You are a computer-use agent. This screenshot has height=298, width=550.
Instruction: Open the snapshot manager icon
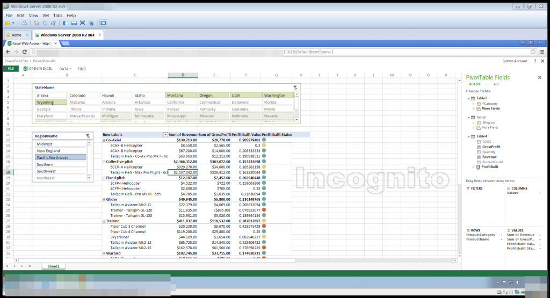coord(53,23)
